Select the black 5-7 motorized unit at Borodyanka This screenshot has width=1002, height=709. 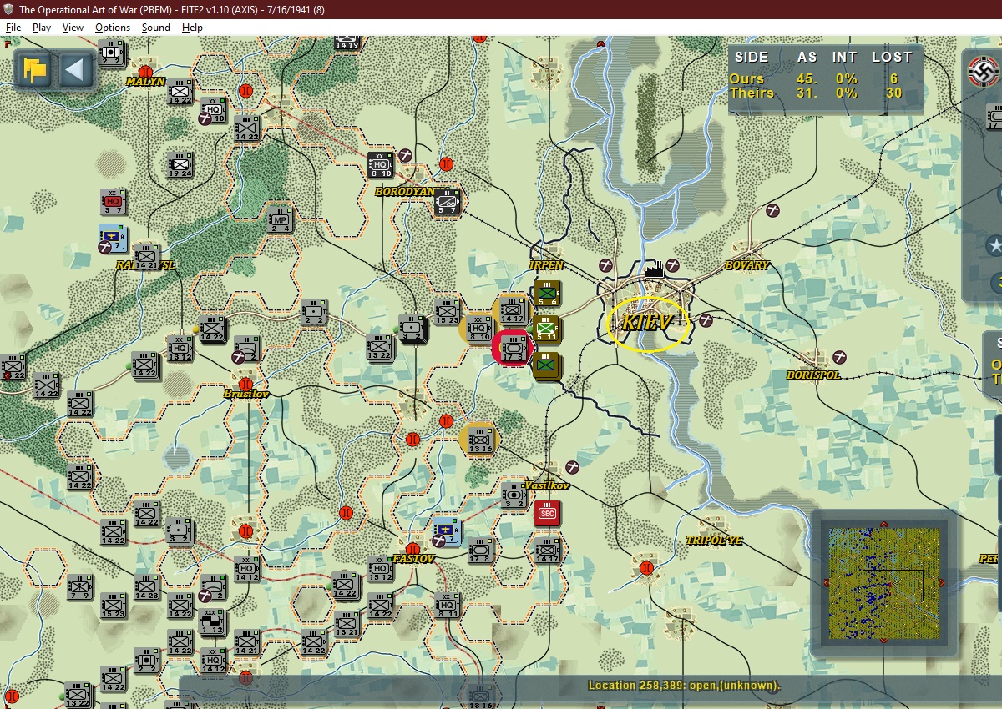coord(448,201)
